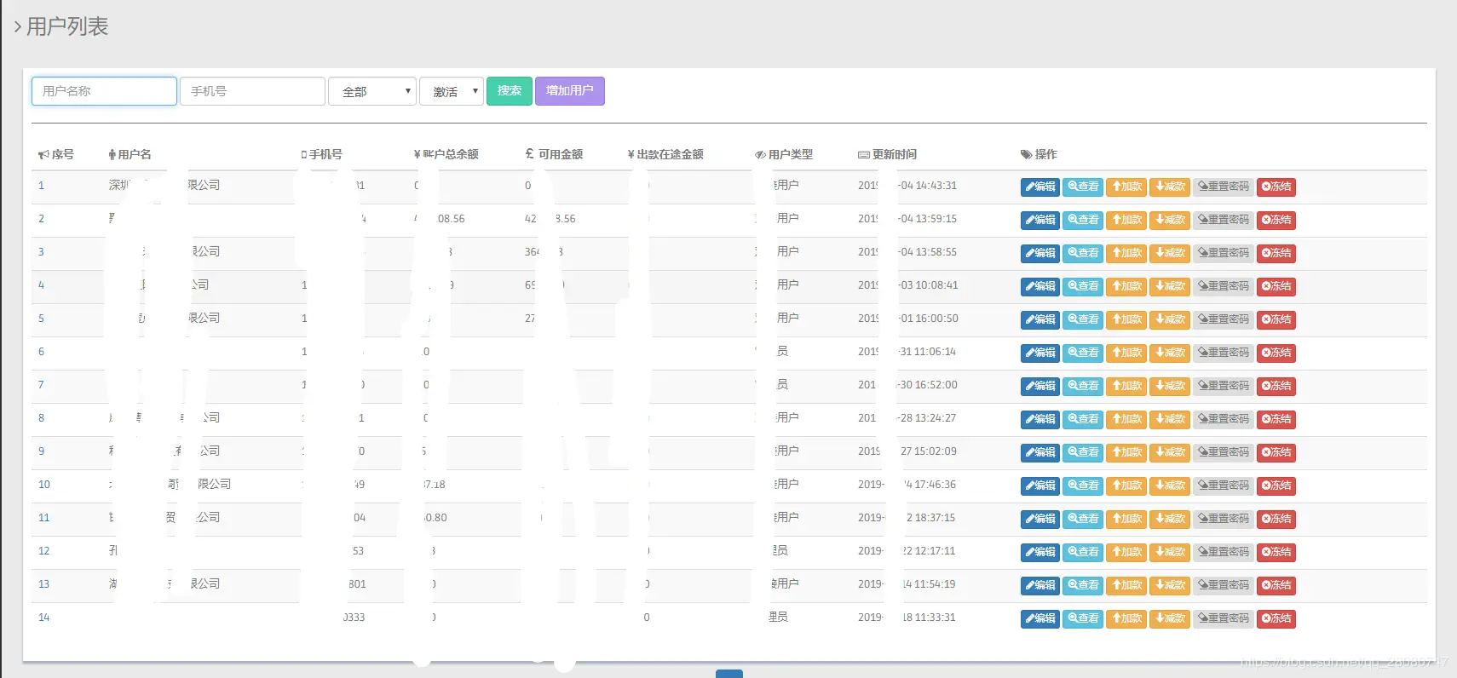Open the 激活 status dropdown
The height and width of the screenshot is (678, 1457).
pyautogui.click(x=452, y=91)
